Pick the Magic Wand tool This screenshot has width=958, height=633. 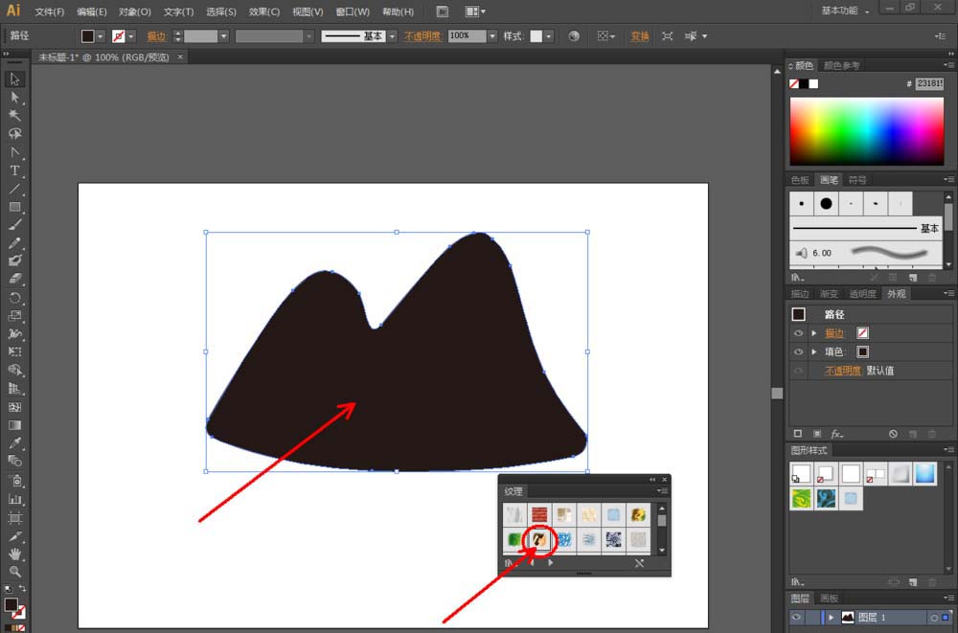coord(14,115)
